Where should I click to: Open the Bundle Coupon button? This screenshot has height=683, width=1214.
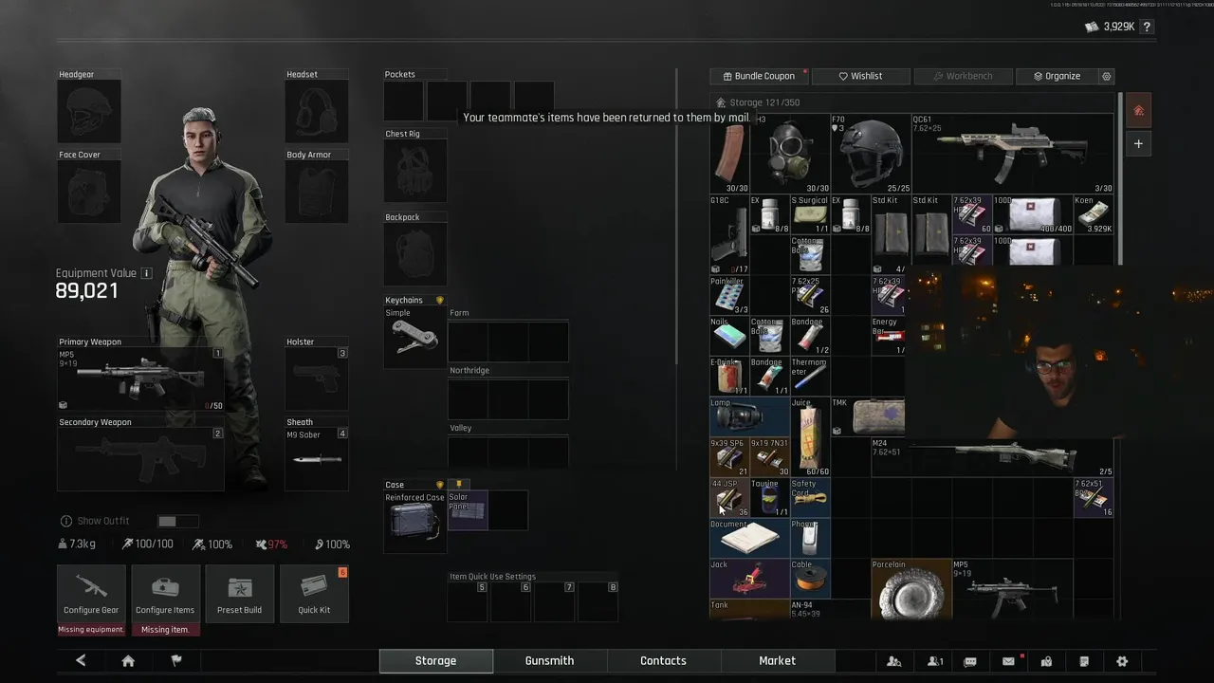[x=758, y=76]
